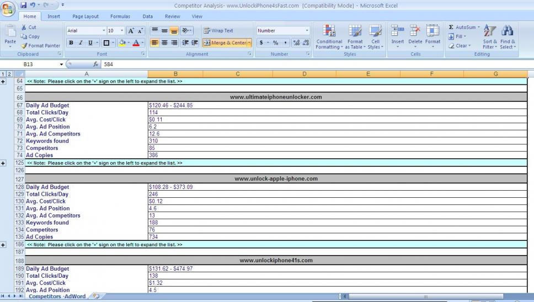Align text to the left
Viewport: 534px width, 302px height.
tap(154, 43)
